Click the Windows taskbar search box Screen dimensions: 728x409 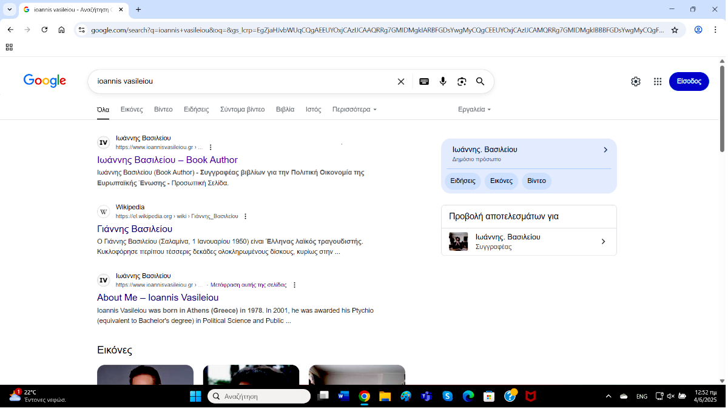[259, 396]
